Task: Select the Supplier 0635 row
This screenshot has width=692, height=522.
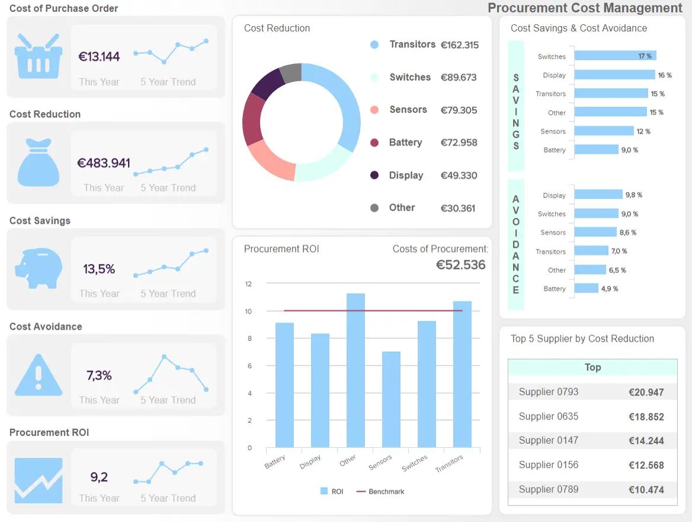Action: tap(592, 416)
